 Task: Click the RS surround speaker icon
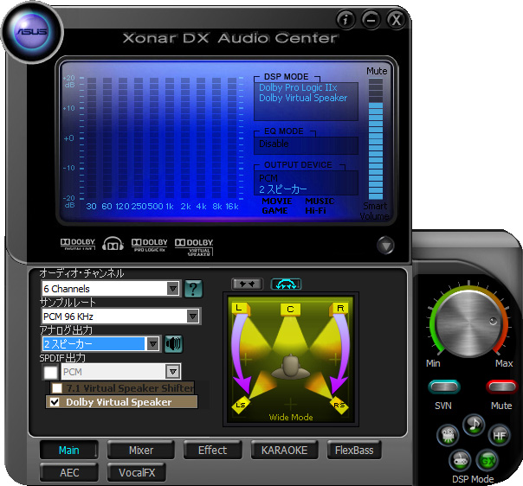click(339, 405)
